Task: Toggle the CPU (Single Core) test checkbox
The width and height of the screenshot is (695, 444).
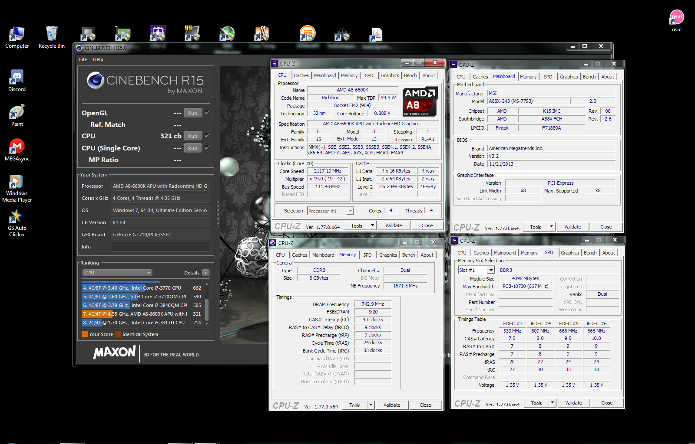Action: pos(208,148)
